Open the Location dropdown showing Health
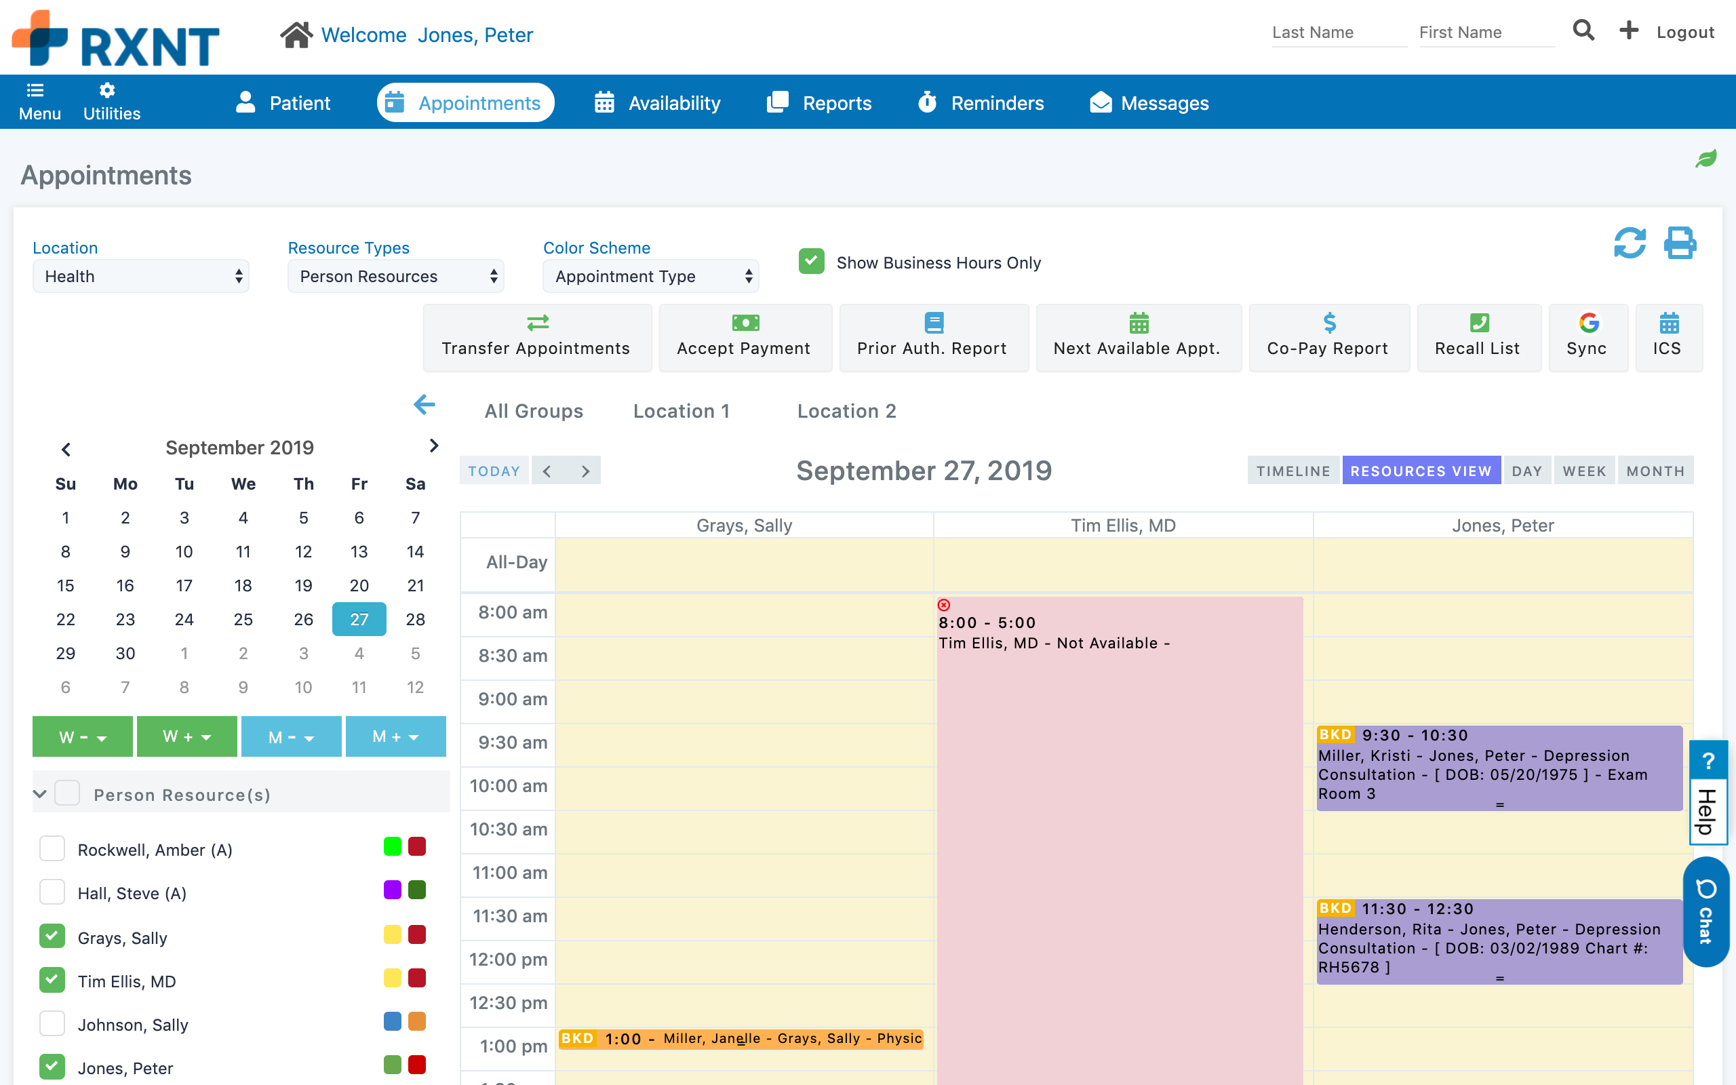The width and height of the screenshot is (1736, 1085). point(140,276)
